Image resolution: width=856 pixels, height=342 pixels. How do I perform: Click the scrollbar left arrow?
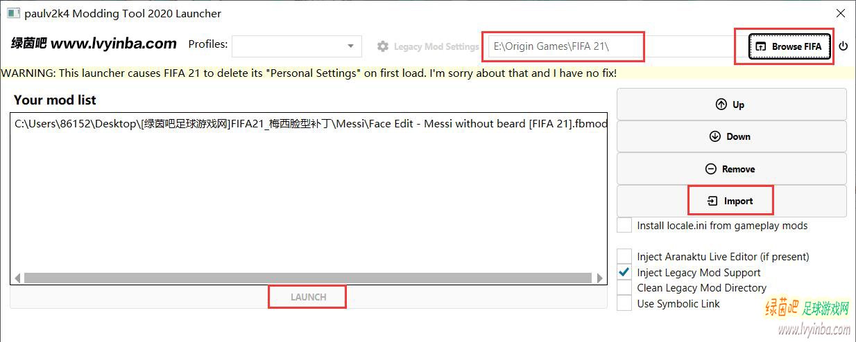point(17,278)
